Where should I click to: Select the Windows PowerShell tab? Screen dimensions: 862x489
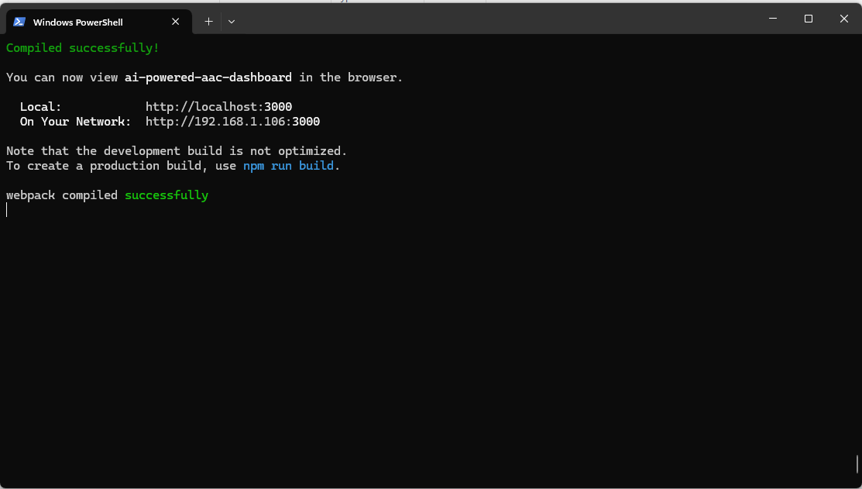(85, 22)
